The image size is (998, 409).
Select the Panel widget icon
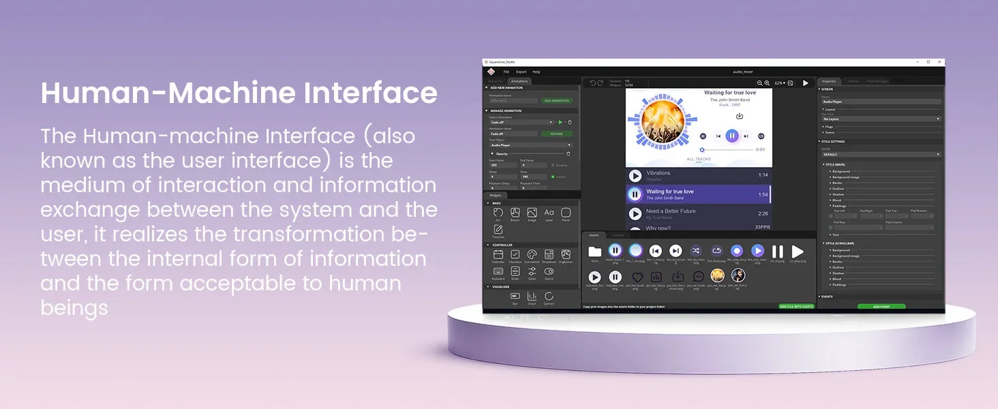(x=566, y=213)
